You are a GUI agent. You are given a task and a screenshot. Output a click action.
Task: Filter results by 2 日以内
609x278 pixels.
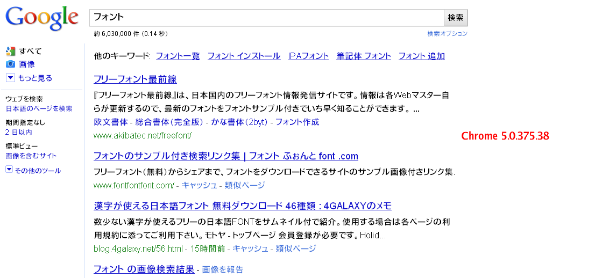(x=19, y=133)
